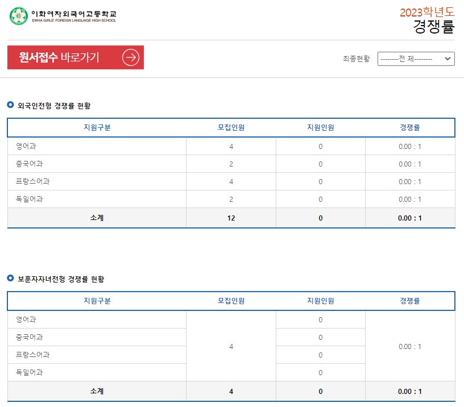Open the 원서접수 바로가기 application button
Screen dimensions: 464x407
click(76, 57)
